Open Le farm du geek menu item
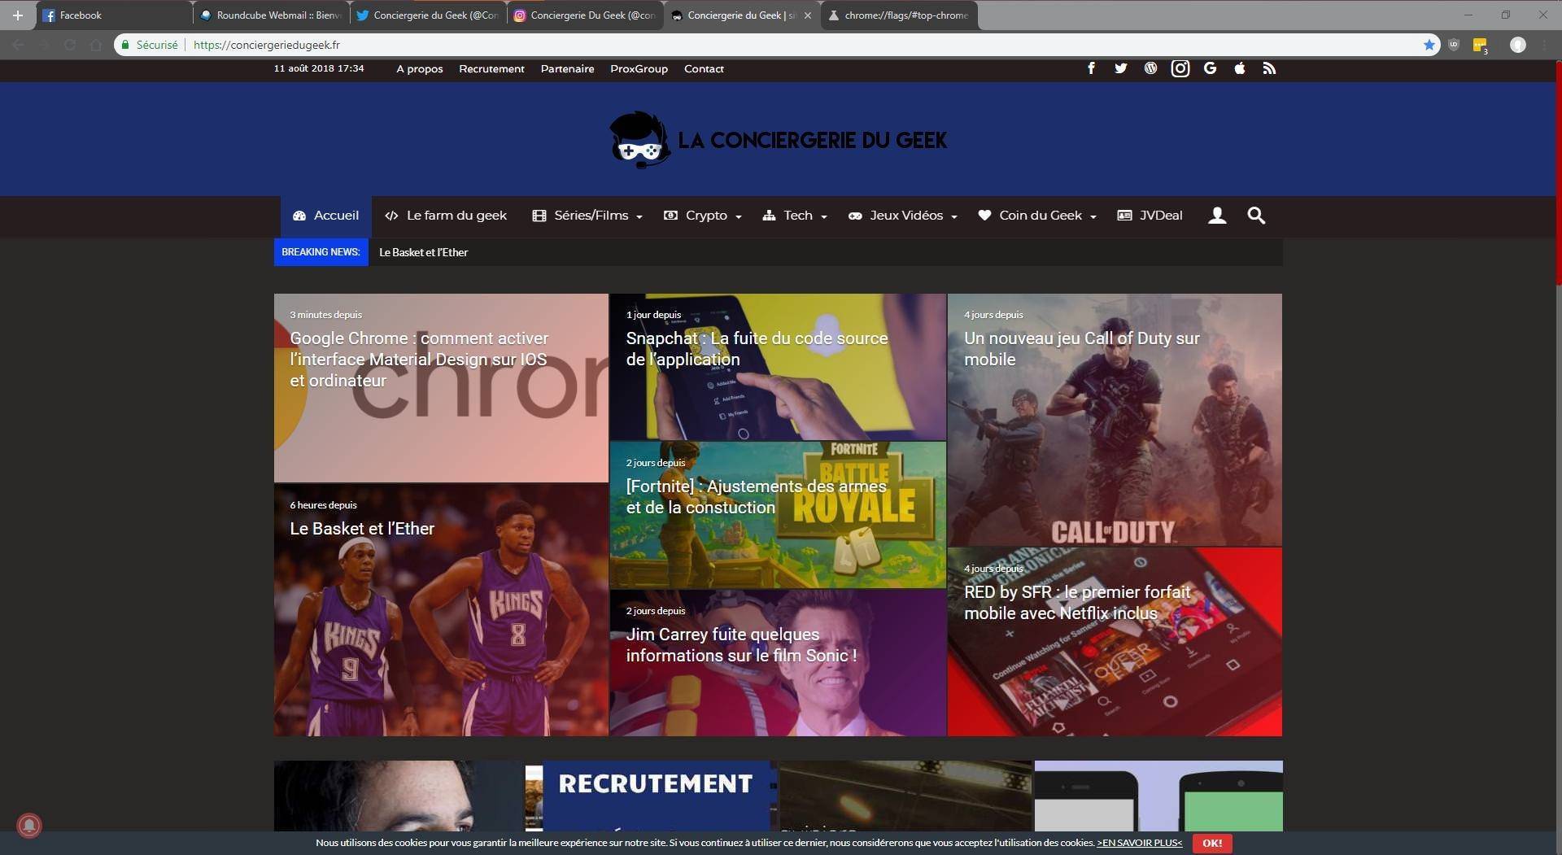The image size is (1562, 855). click(446, 216)
